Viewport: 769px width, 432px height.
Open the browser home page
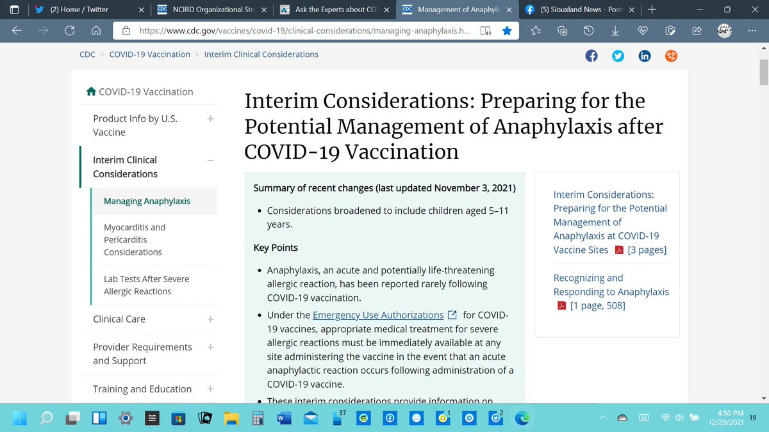[95, 30]
